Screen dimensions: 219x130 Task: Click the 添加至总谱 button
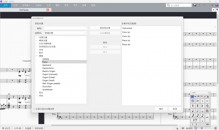click(x=105, y=28)
